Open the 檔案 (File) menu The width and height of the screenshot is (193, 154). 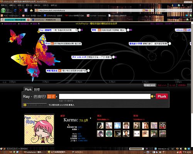tap(4, 5)
